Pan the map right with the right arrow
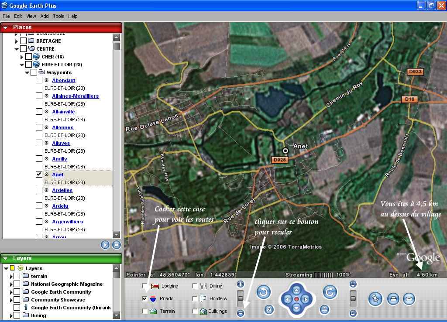The height and width of the screenshot is (322, 447). pos(306,299)
